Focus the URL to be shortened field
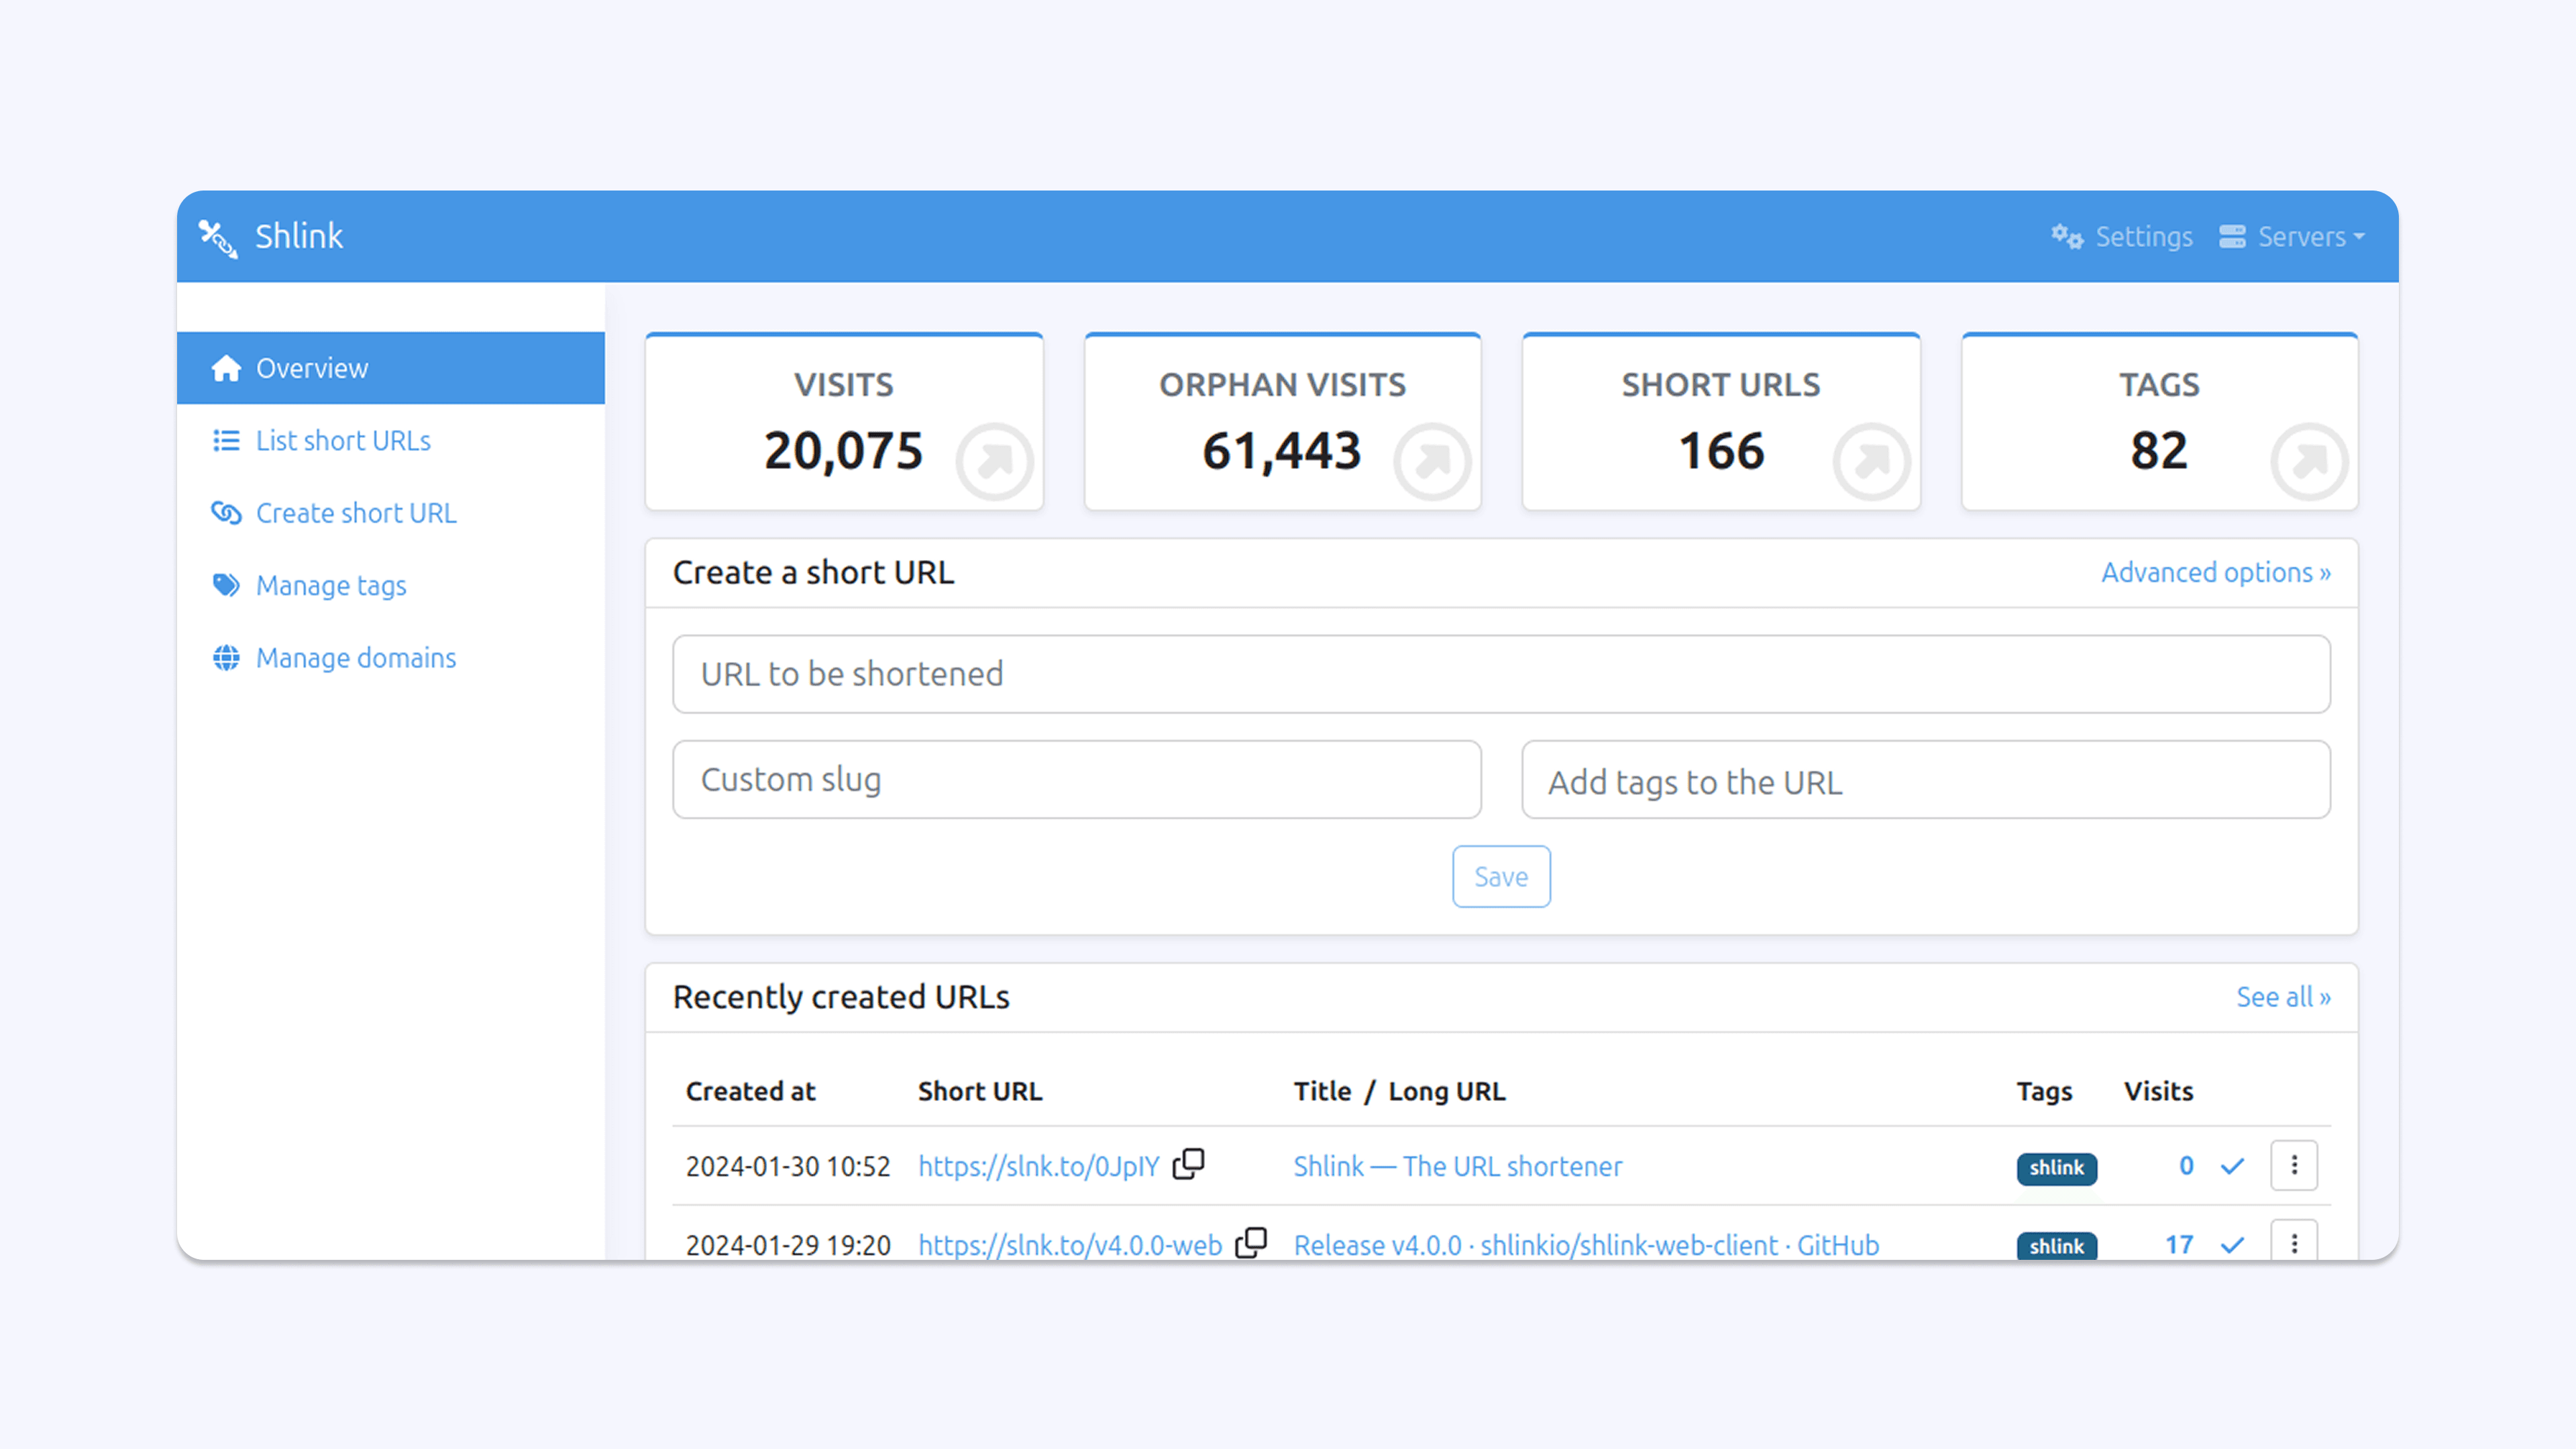The width and height of the screenshot is (2576, 1449). pyautogui.click(x=1501, y=674)
